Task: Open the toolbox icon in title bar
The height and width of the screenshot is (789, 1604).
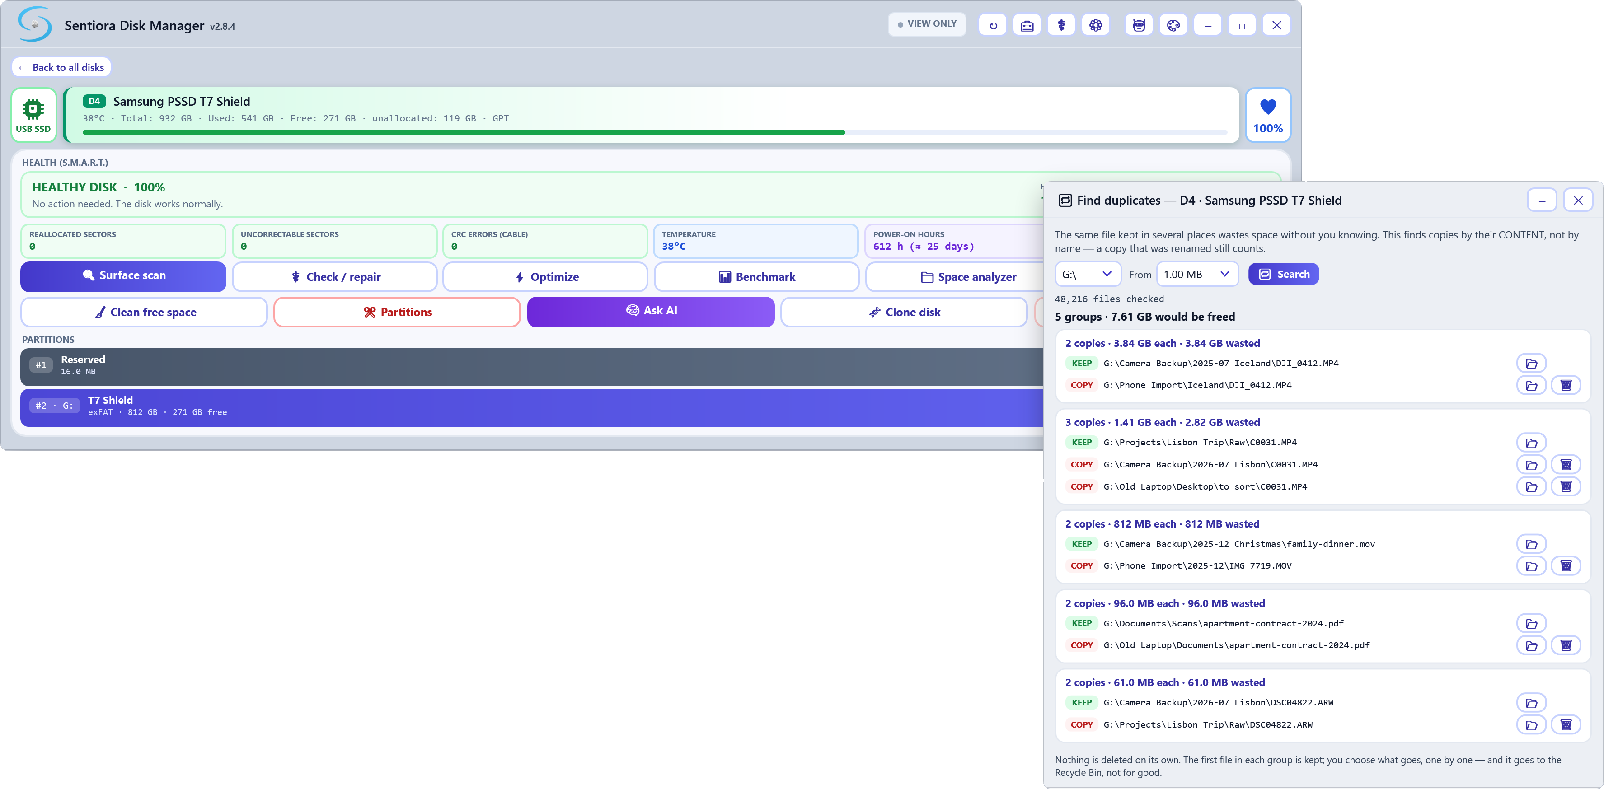Action: click(1027, 25)
